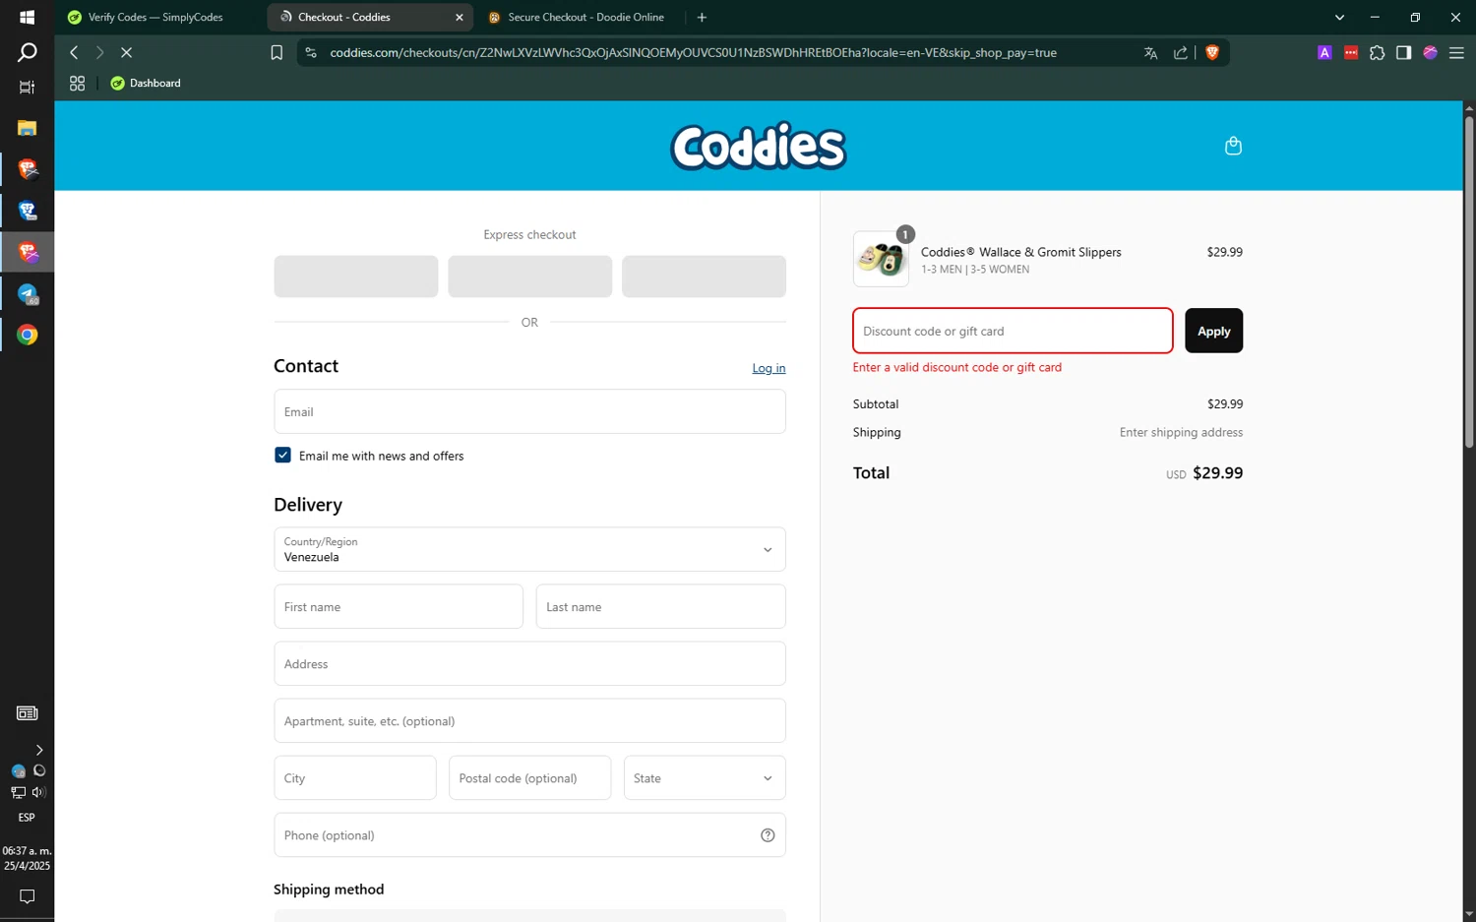
Task: Click the browser address bar URL
Action: 693,53
